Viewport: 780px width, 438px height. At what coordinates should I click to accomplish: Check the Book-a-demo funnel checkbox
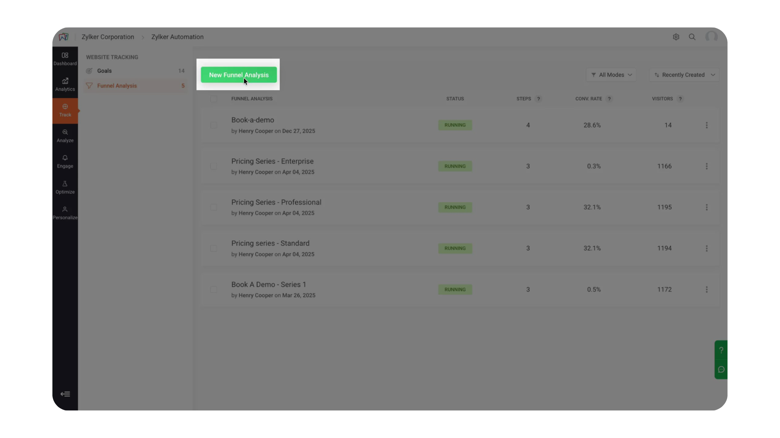[x=214, y=125]
